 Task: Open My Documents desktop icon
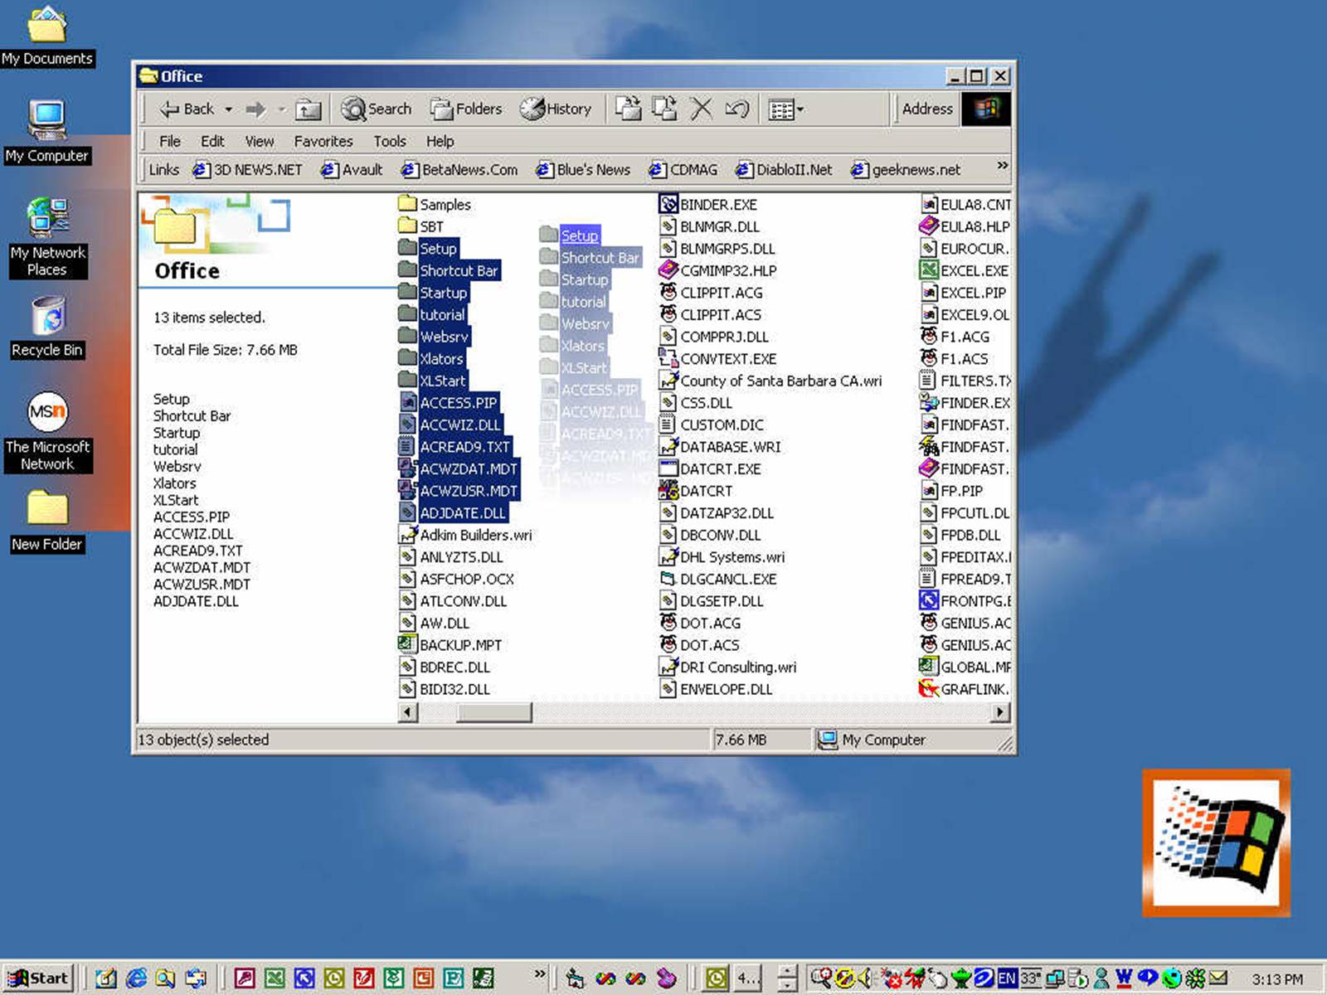click(x=47, y=36)
